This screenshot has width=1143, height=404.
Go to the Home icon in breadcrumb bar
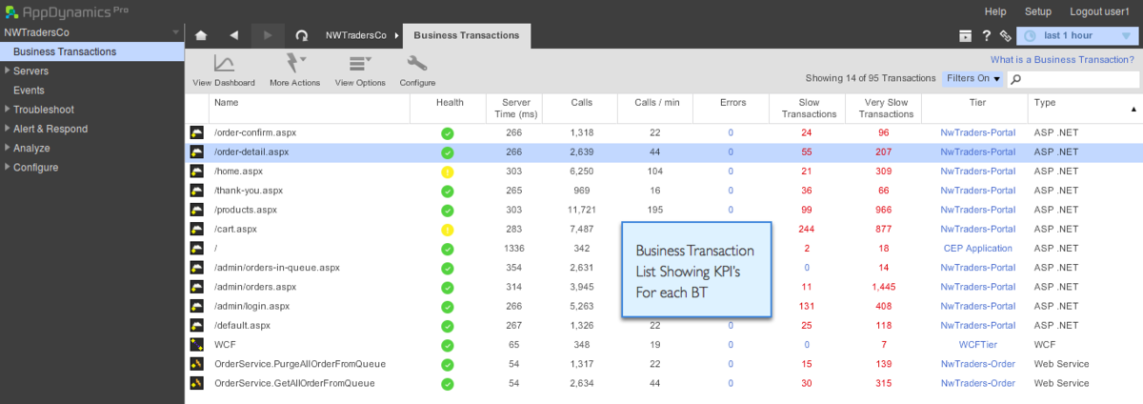click(x=201, y=35)
